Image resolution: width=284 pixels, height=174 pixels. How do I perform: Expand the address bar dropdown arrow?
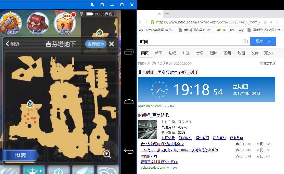click(277, 22)
